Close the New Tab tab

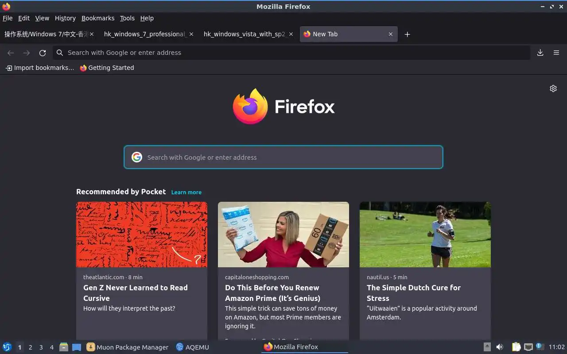[390, 34]
